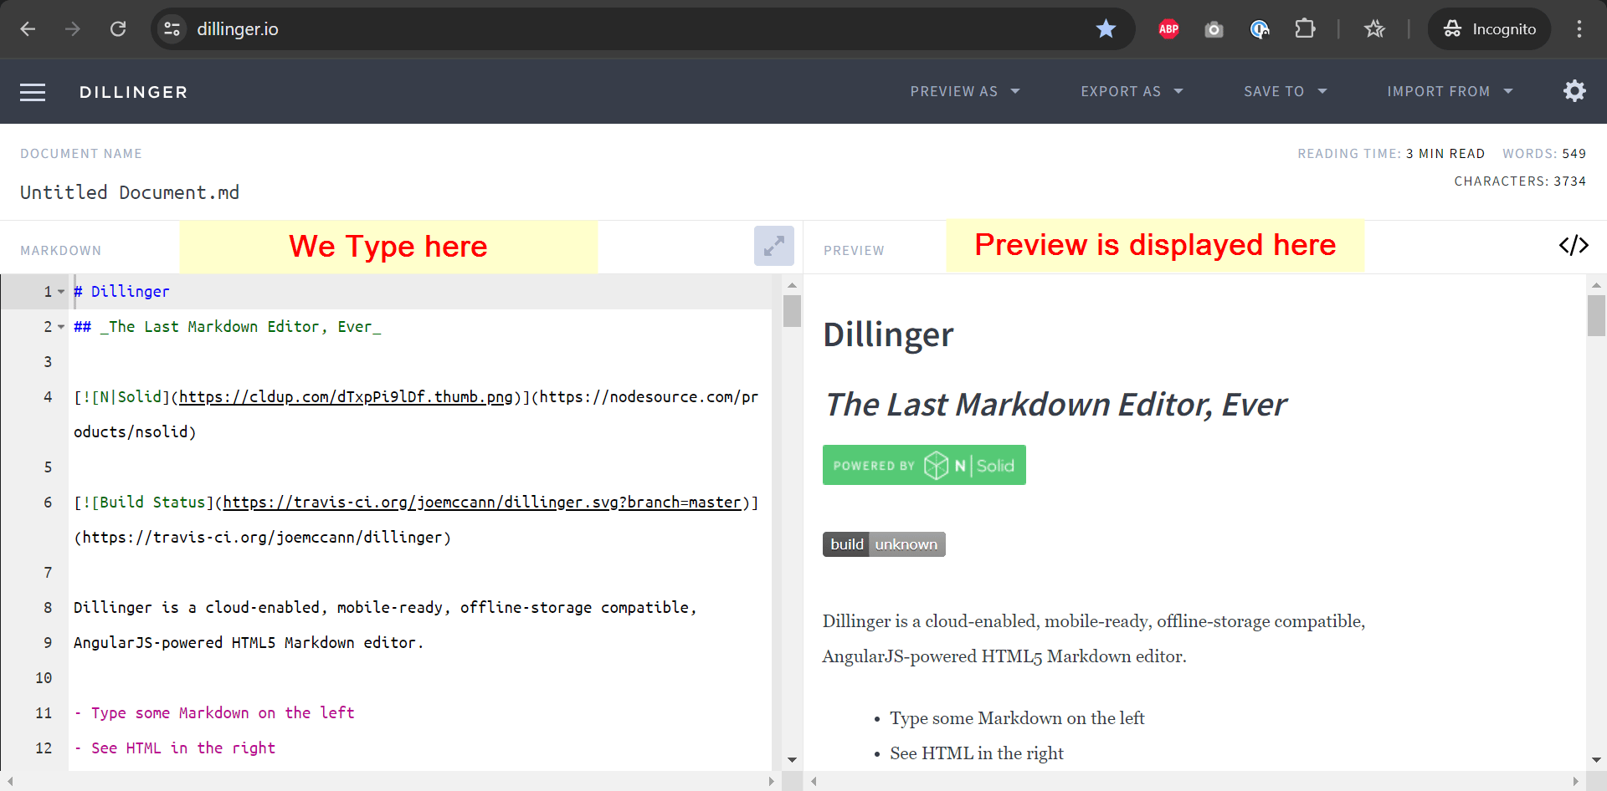
Task: Click the WORDS: 549 counter
Action: pos(1544,154)
